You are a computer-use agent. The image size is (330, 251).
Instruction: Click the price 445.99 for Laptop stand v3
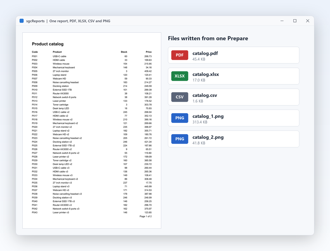148,186
